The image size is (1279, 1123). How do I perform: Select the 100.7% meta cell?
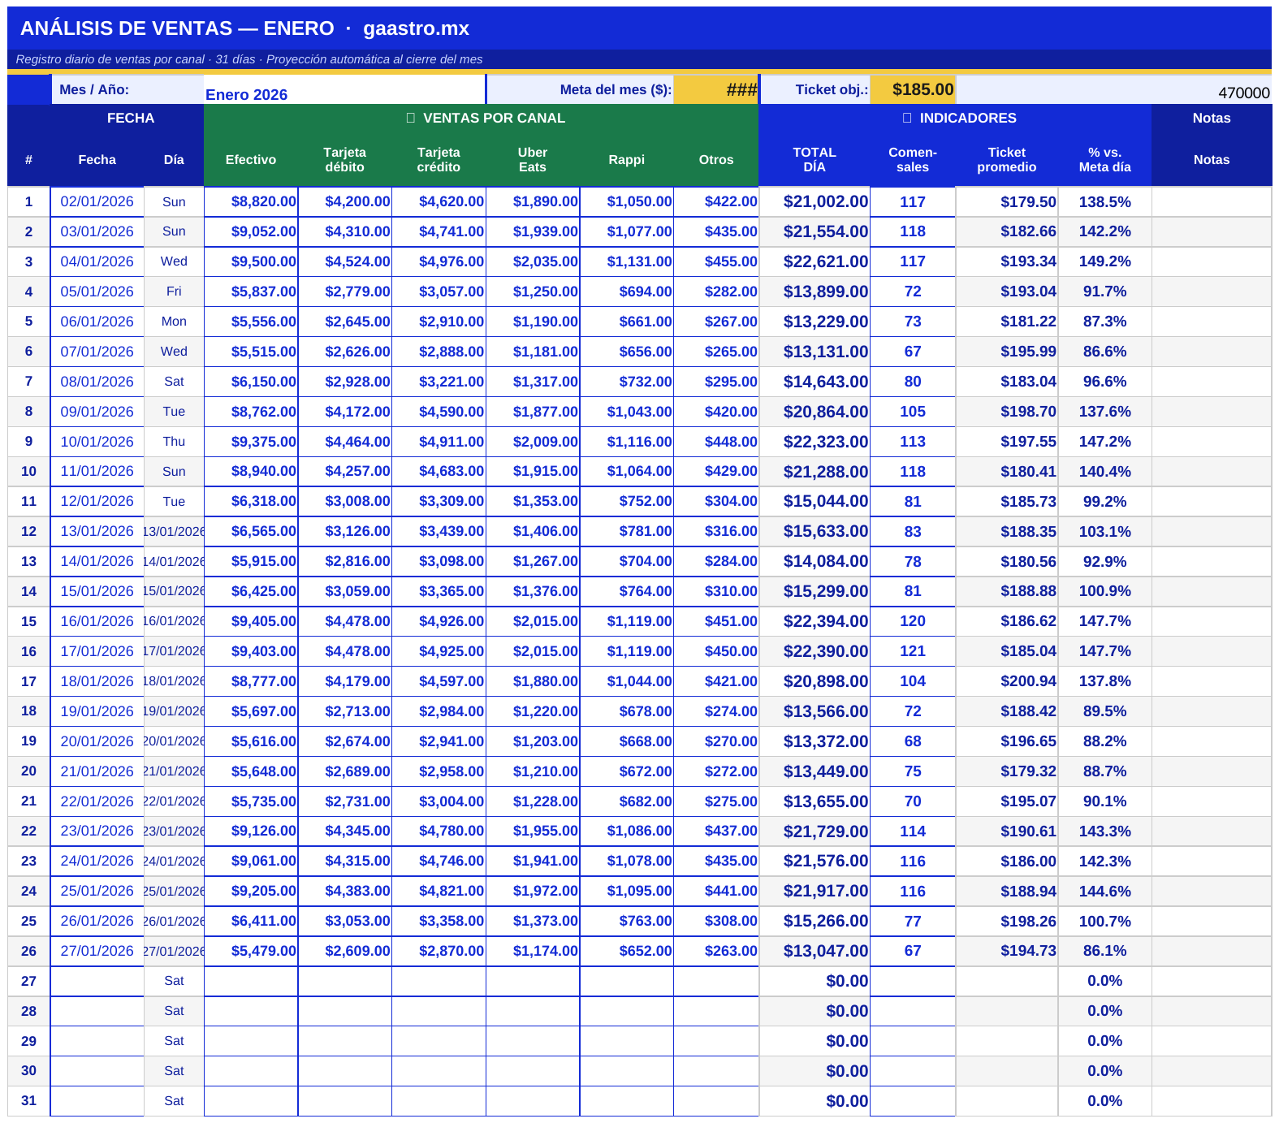(x=1104, y=921)
